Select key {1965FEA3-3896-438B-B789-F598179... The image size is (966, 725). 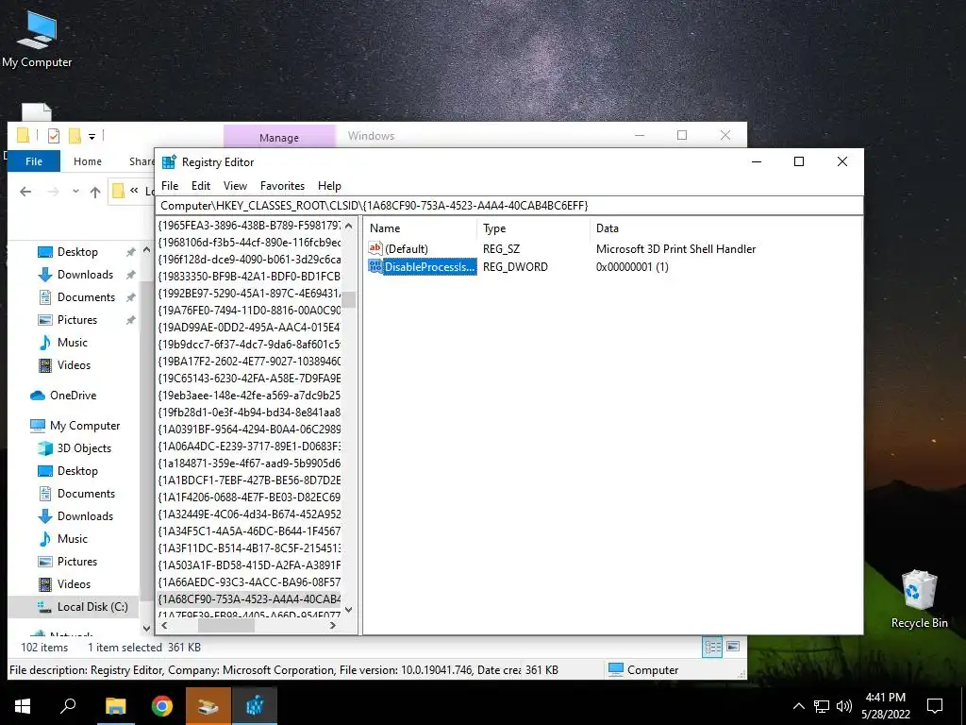pyautogui.click(x=249, y=225)
